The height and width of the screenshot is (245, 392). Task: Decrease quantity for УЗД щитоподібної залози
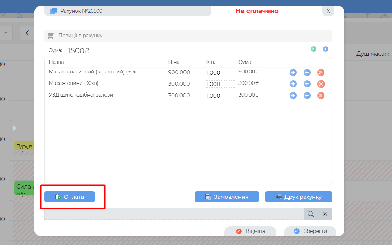pyautogui.click(x=307, y=96)
